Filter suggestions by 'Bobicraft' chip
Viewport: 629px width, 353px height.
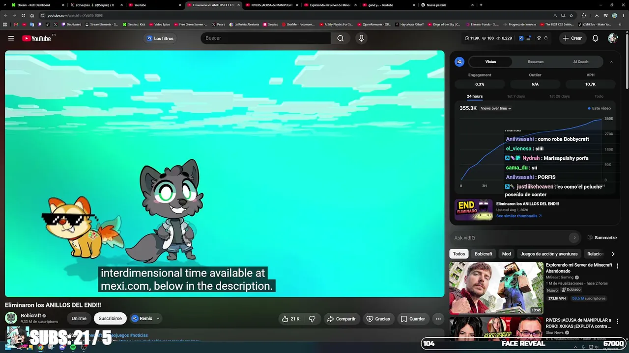[484, 254]
